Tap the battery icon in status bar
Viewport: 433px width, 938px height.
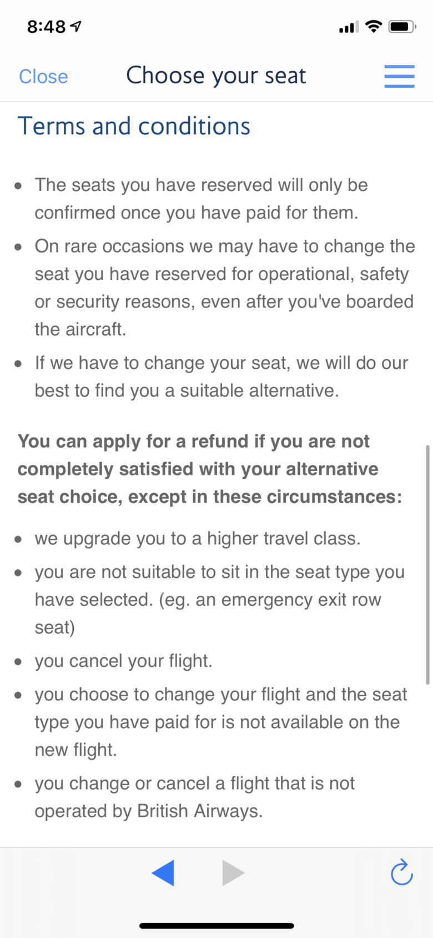coord(402,26)
